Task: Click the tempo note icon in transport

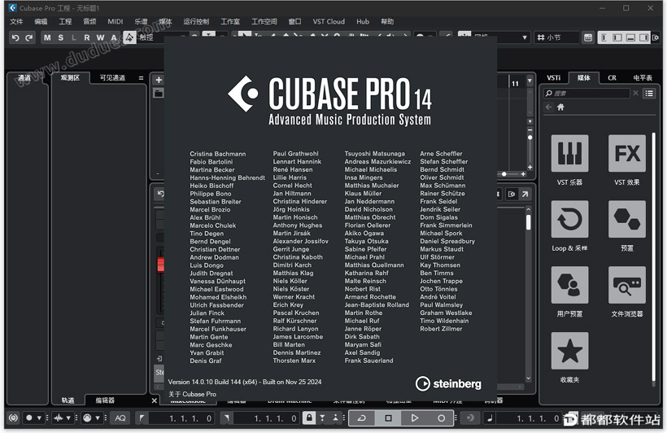Action: [x=490, y=418]
